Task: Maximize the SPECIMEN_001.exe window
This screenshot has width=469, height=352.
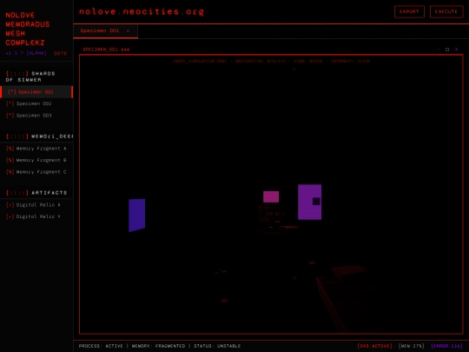Action: (447, 50)
